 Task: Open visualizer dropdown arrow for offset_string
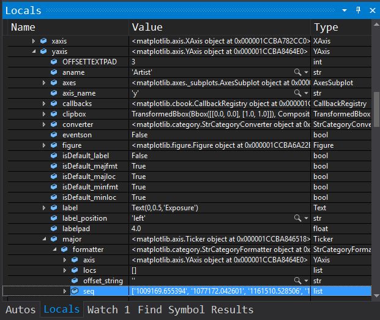click(306, 281)
